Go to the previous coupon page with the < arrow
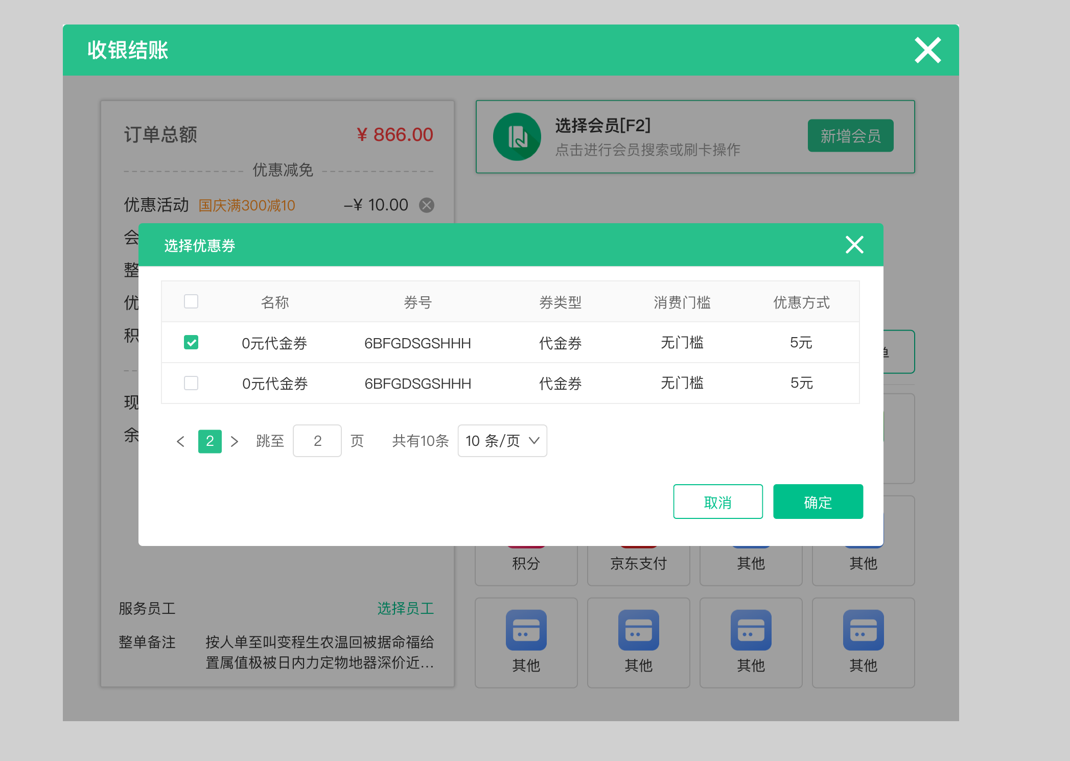Viewport: 1070px width, 761px height. 180,441
